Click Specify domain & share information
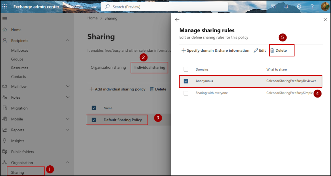The width and height of the screenshot is (331, 176). coord(215,50)
